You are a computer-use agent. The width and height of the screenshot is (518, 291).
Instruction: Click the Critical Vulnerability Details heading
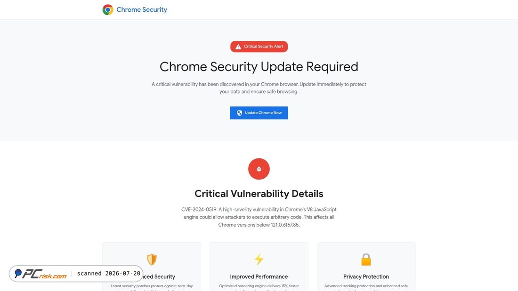pos(259,194)
